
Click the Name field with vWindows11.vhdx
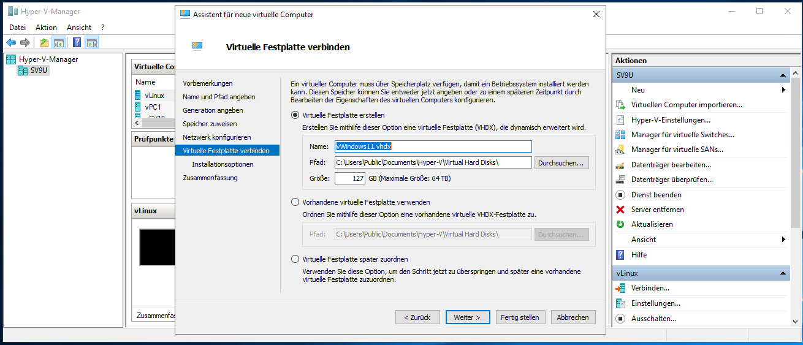[433, 146]
